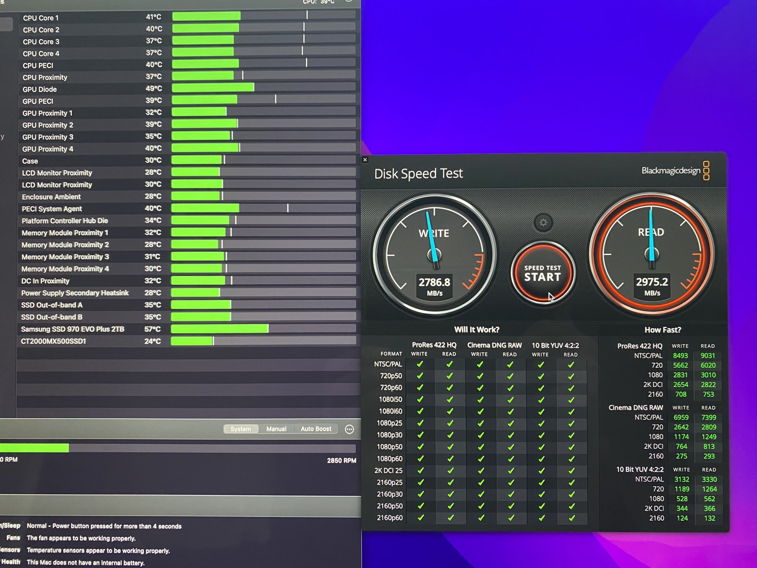Select the CT2000MX500SSD1 drive row

(54, 341)
